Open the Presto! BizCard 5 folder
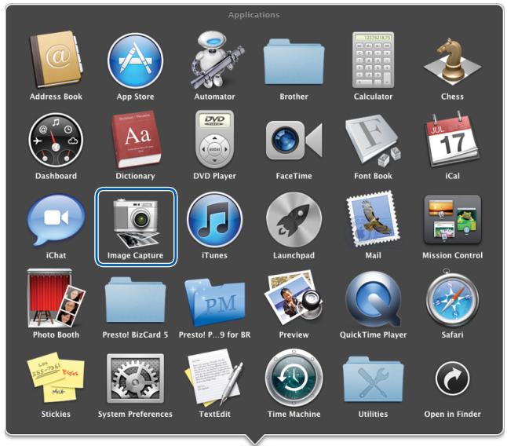The height and width of the screenshot is (446, 507). point(135,300)
